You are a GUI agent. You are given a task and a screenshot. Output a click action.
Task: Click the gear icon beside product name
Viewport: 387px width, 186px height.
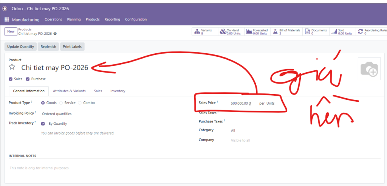(x=55, y=34)
